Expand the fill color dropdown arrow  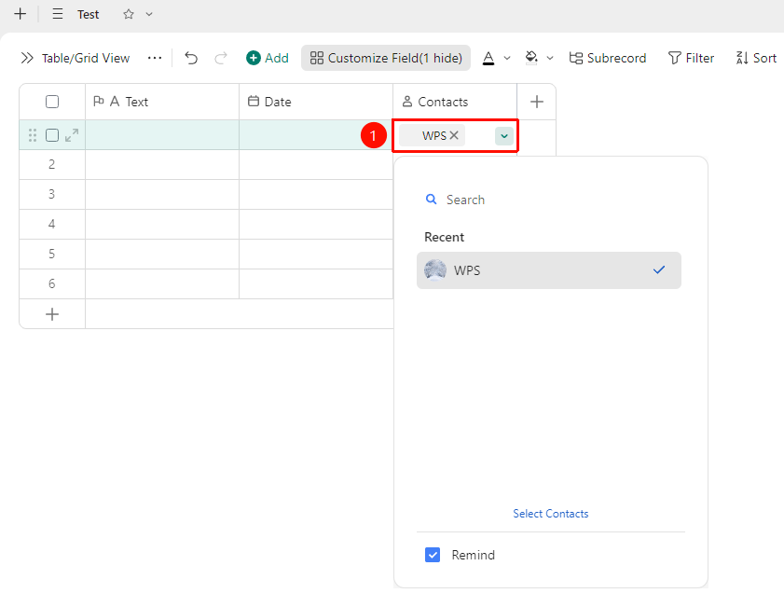point(550,58)
